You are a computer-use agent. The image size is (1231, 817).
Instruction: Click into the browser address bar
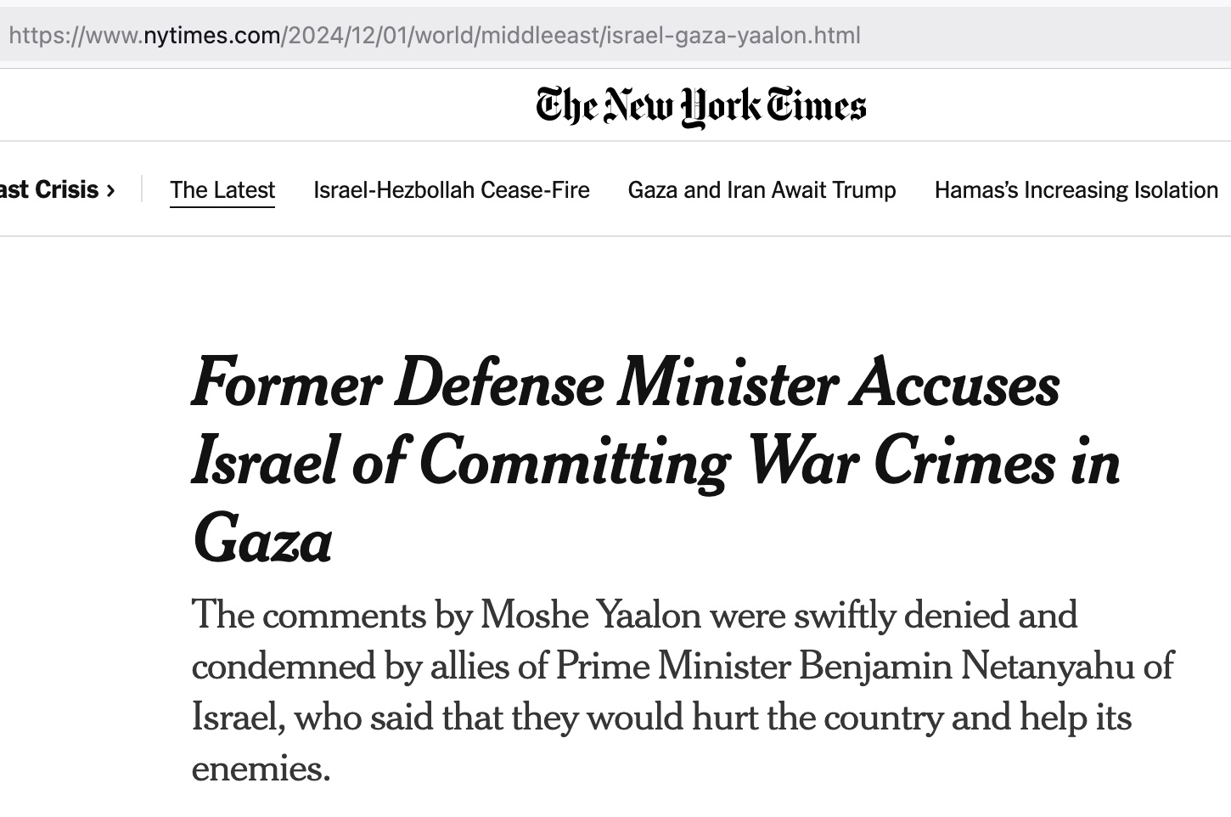pyautogui.click(x=1019, y=36)
